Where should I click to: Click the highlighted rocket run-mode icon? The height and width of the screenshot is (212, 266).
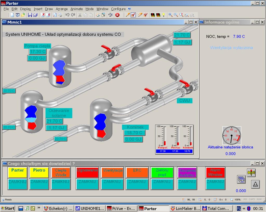click(133, 15)
